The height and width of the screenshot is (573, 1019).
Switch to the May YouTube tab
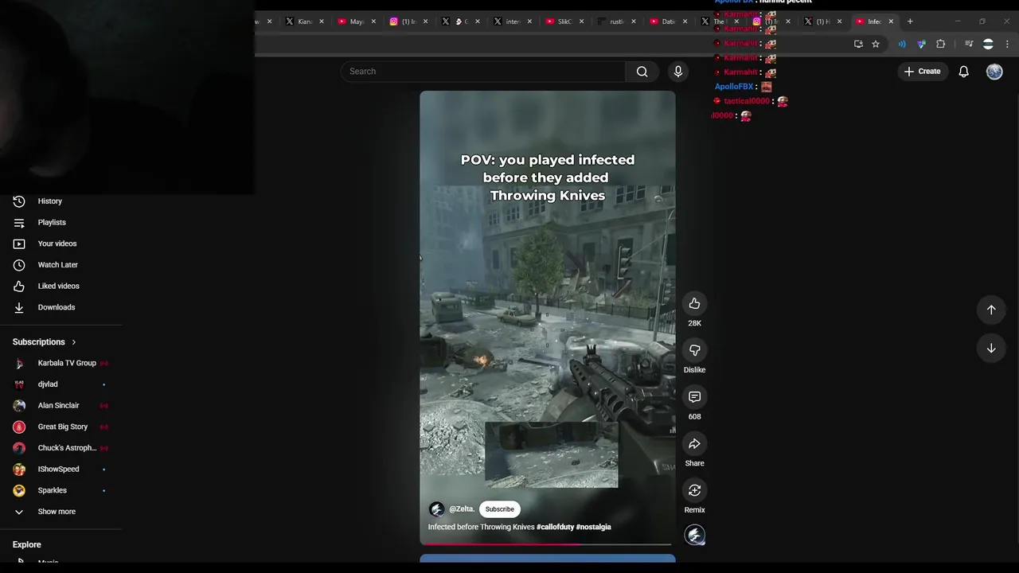357,21
